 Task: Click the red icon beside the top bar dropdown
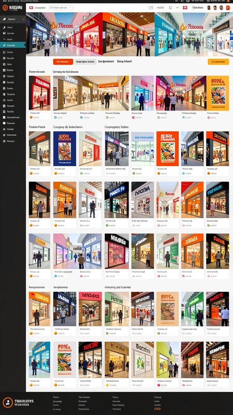click(31, 8)
